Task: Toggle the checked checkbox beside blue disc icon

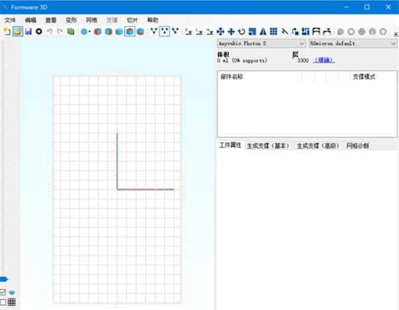Action: (x=3, y=292)
